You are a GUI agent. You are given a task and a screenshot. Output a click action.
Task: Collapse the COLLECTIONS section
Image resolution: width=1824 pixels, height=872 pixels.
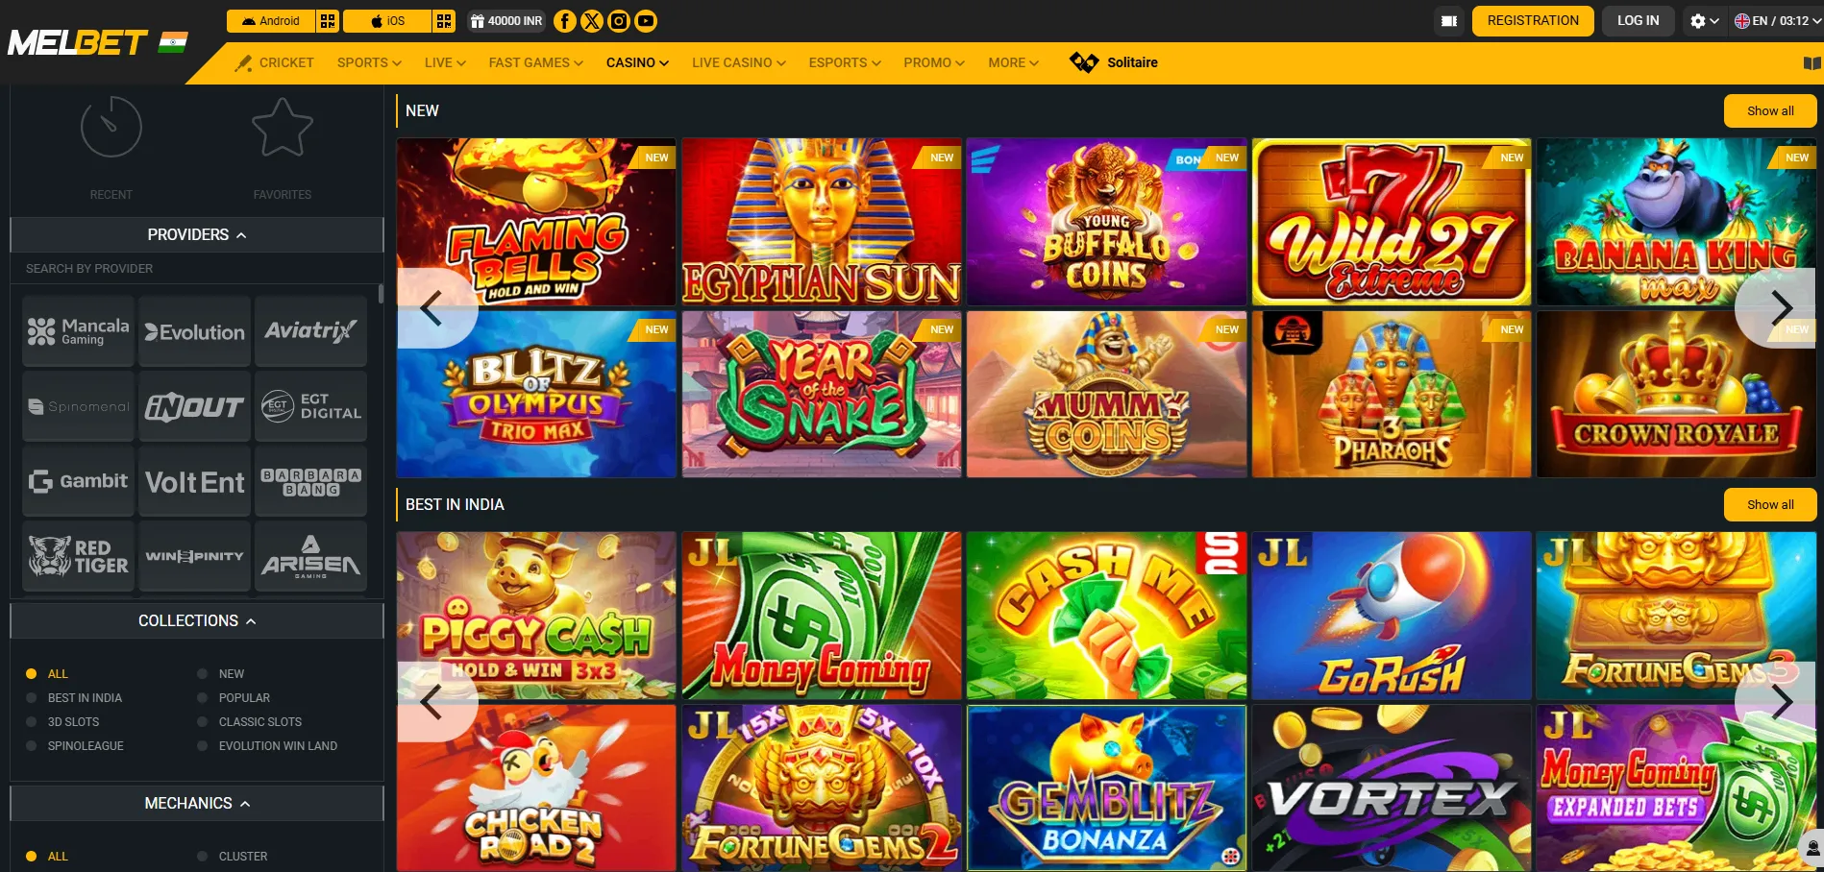coord(197,621)
